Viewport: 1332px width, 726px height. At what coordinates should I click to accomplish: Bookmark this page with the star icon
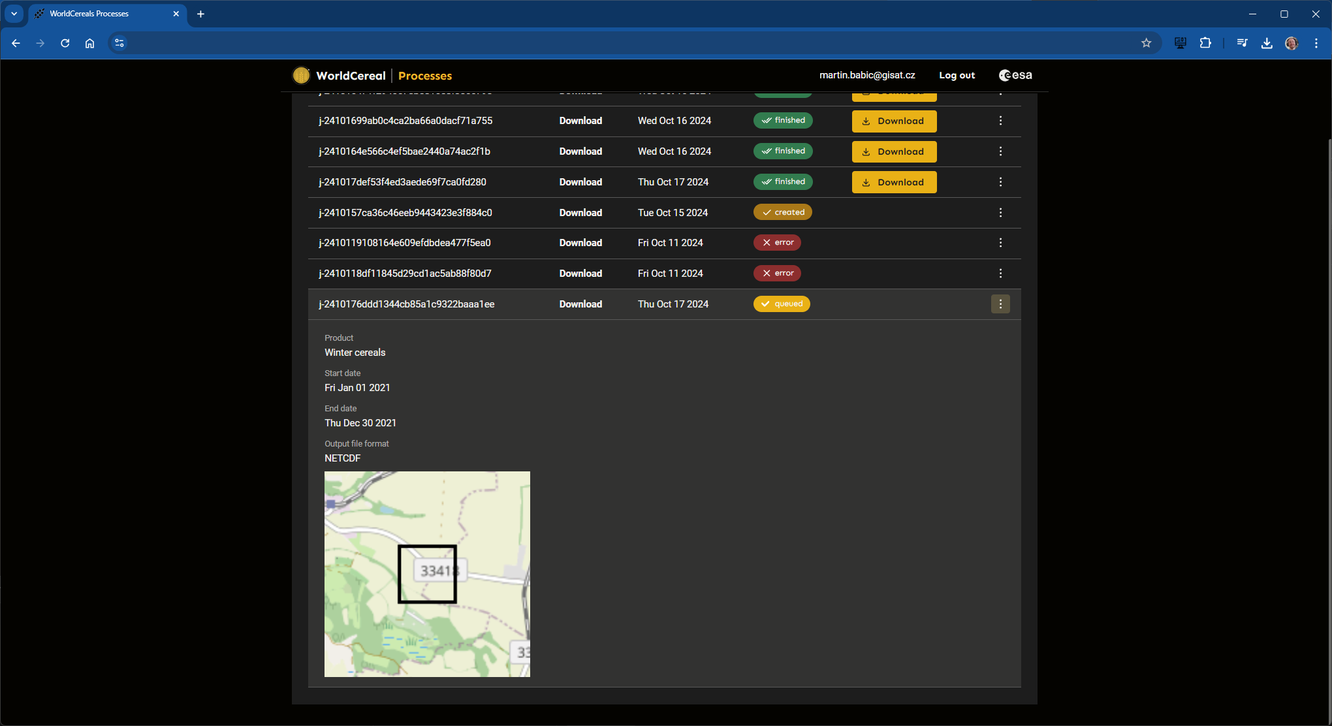pos(1147,43)
